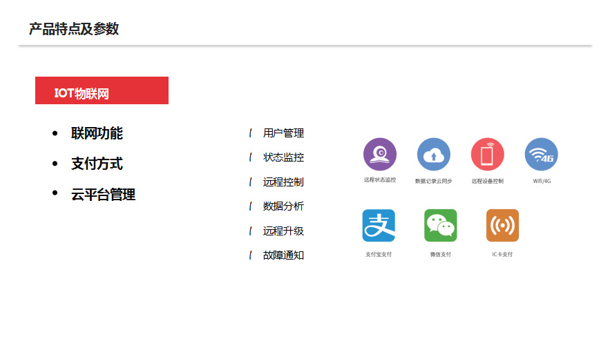Click the blue cloud upload sync icon
Screen dimensions: 610x339
click(x=433, y=155)
